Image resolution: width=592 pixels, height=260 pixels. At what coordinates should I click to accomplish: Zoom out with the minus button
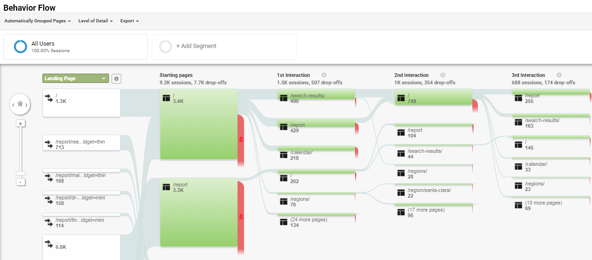tap(20, 182)
